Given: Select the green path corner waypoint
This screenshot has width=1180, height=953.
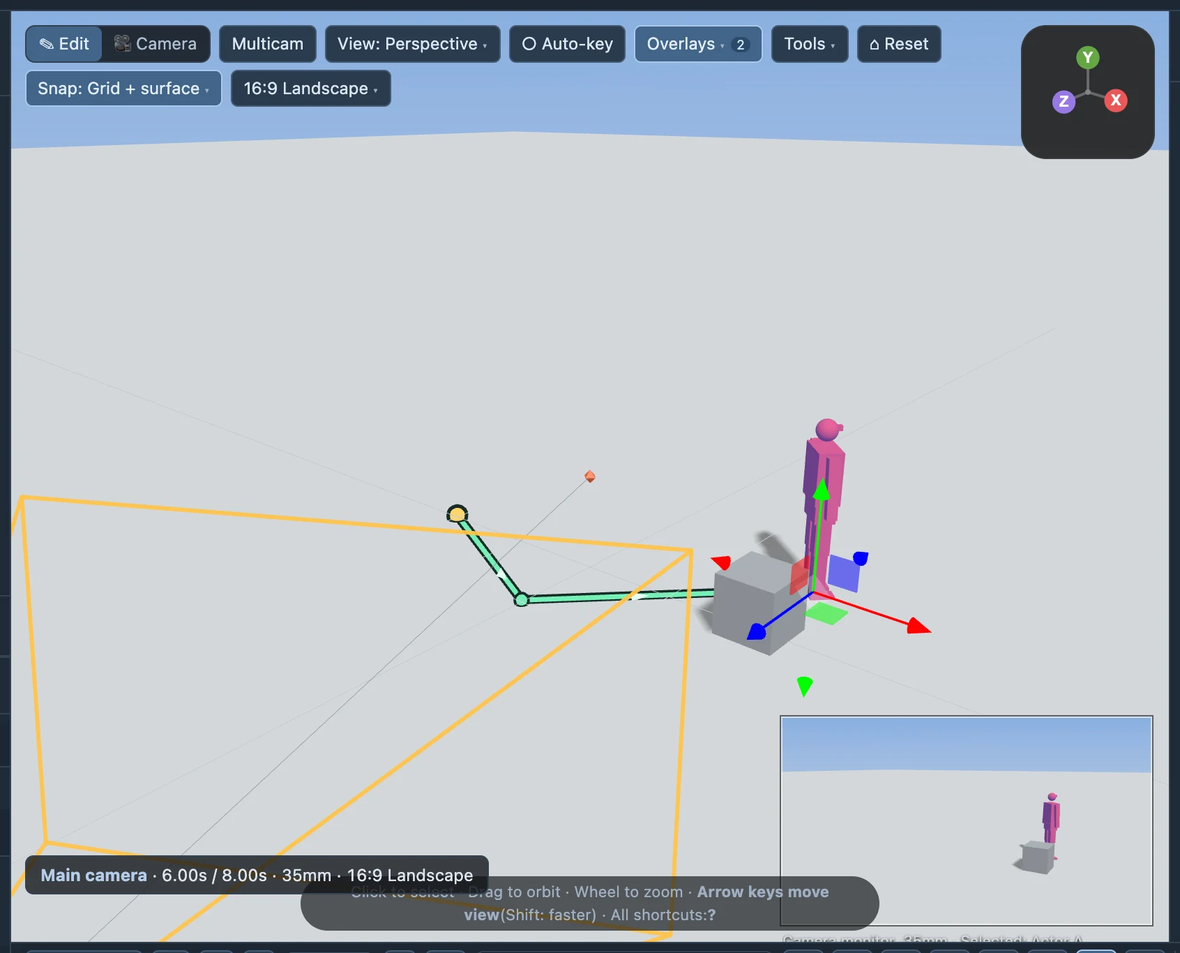Looking at the screenshot, I should point(521,599).
